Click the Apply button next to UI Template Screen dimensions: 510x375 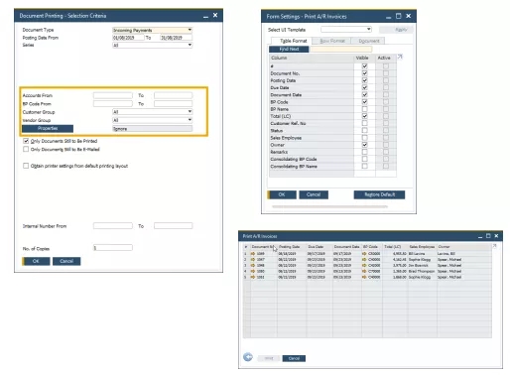[396, 30]
